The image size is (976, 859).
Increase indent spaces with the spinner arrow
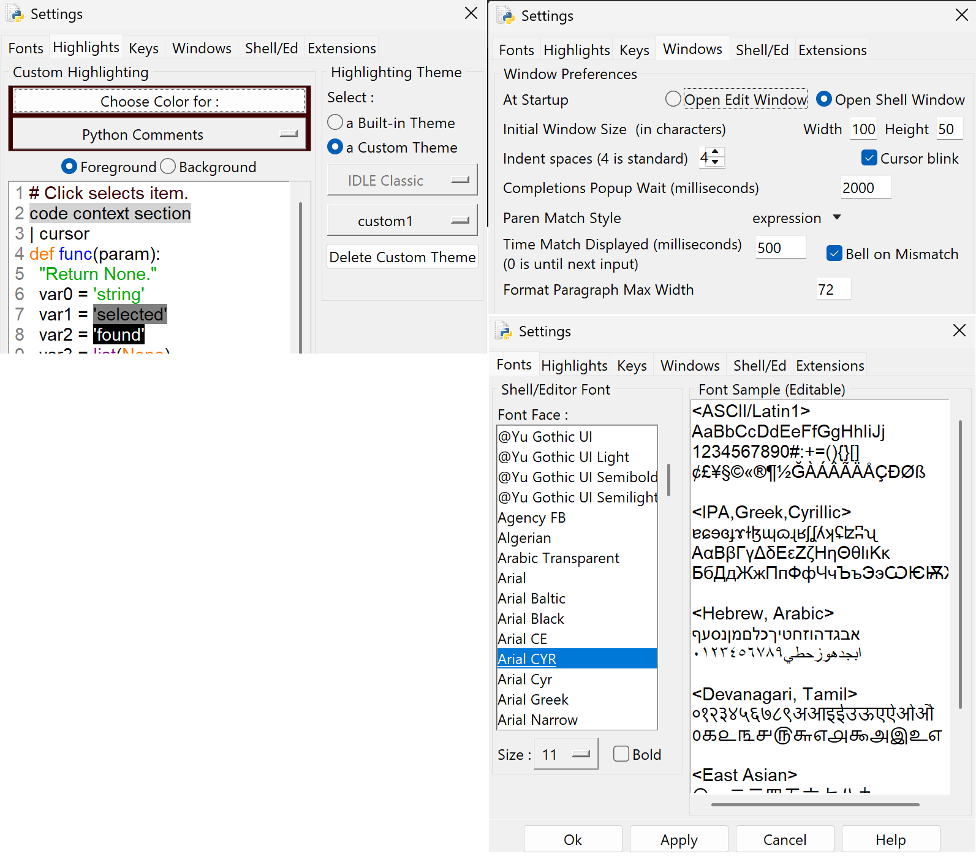(x=716, y=153)
